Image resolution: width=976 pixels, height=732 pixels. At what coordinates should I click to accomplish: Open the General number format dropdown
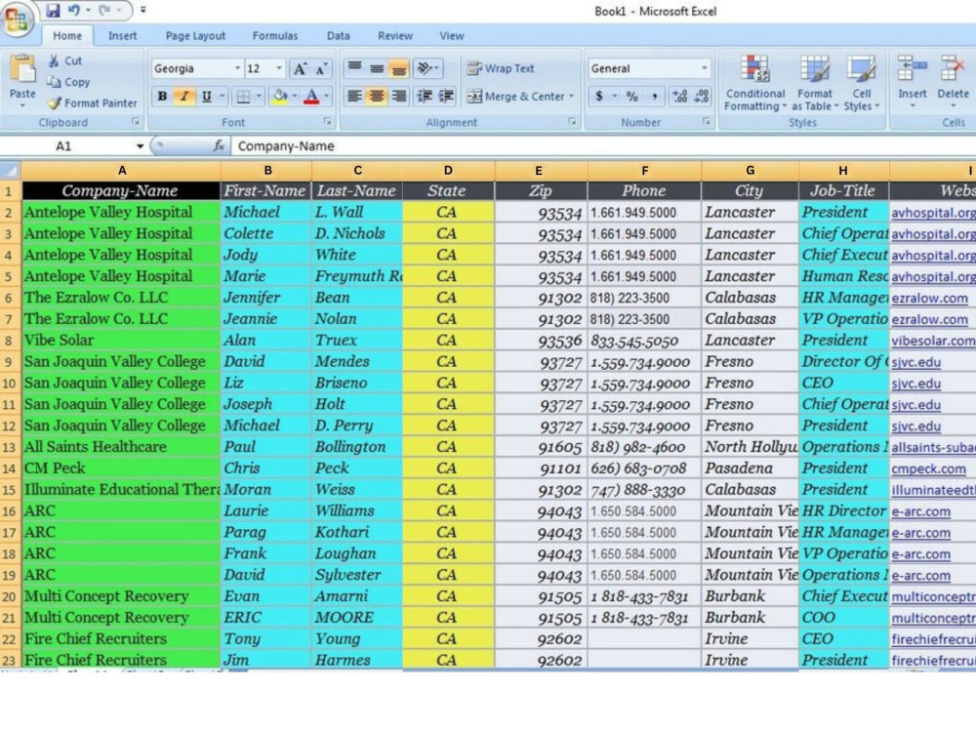pyautogui.click(x=704, y=68)
